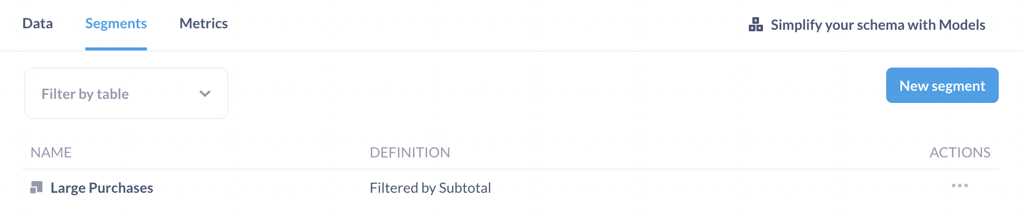Screen dimensions: 1023x219
Task: Switch to the Data tab
Action: [x=37, y=24]
